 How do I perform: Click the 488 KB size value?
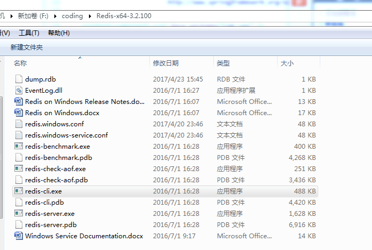(x=305, y=191)
